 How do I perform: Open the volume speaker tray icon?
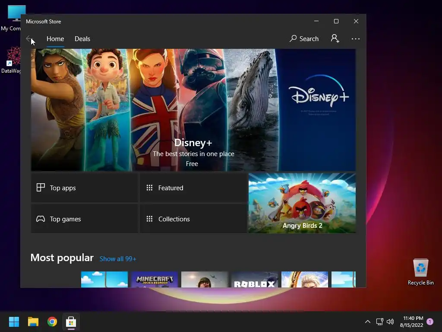pos(390,322)
